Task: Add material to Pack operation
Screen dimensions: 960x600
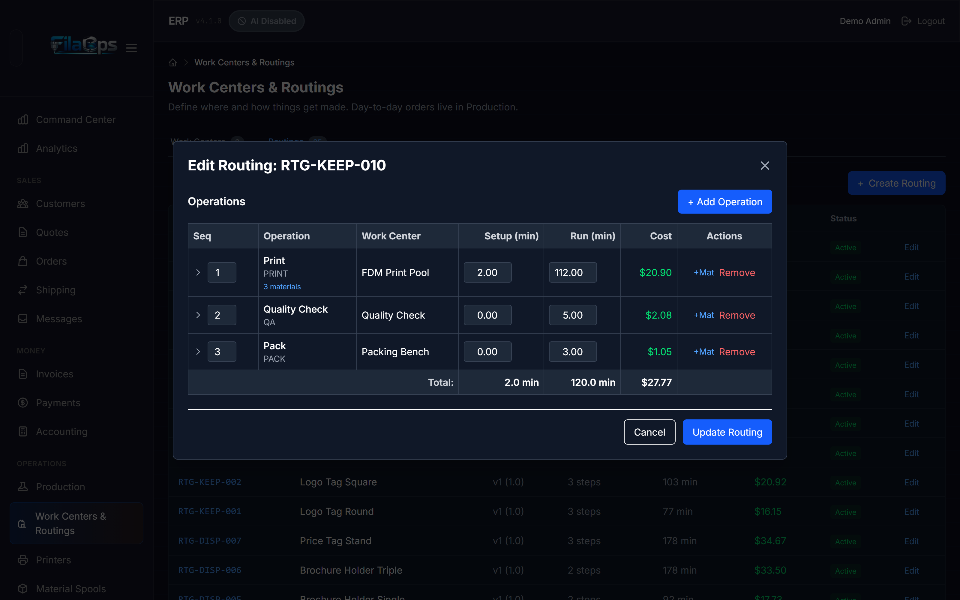Action: coord(704,352)
